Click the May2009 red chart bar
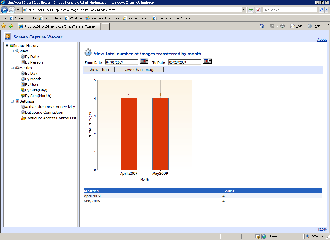The height and width of the screenshot is (240, 330). 160,134
